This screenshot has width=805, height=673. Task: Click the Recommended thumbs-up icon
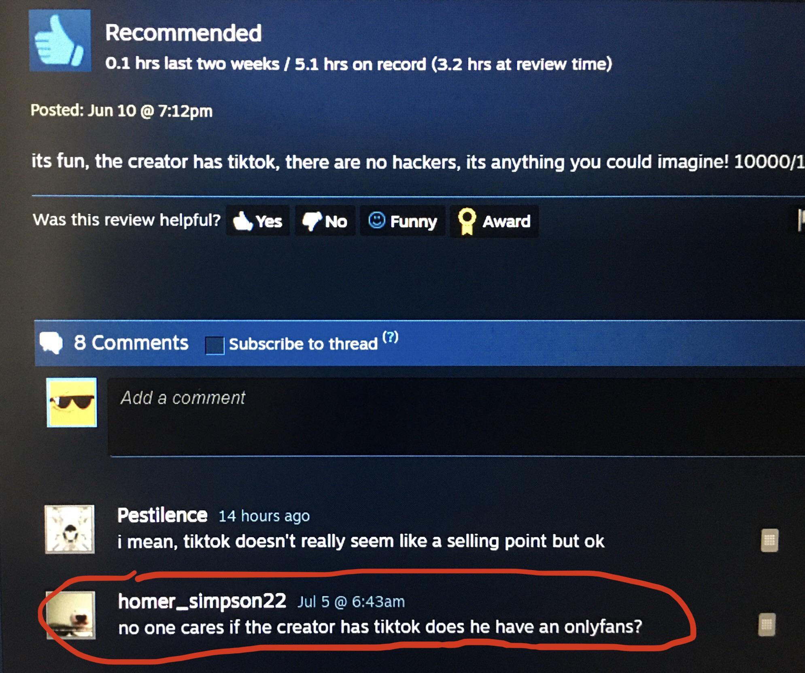[x=60, y=41]
